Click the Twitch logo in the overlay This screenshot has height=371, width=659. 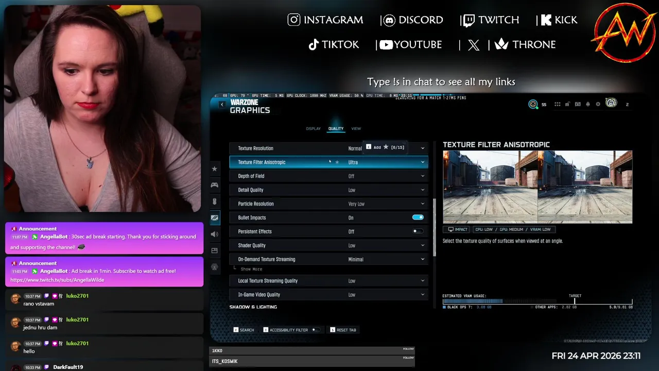[469, 21]
